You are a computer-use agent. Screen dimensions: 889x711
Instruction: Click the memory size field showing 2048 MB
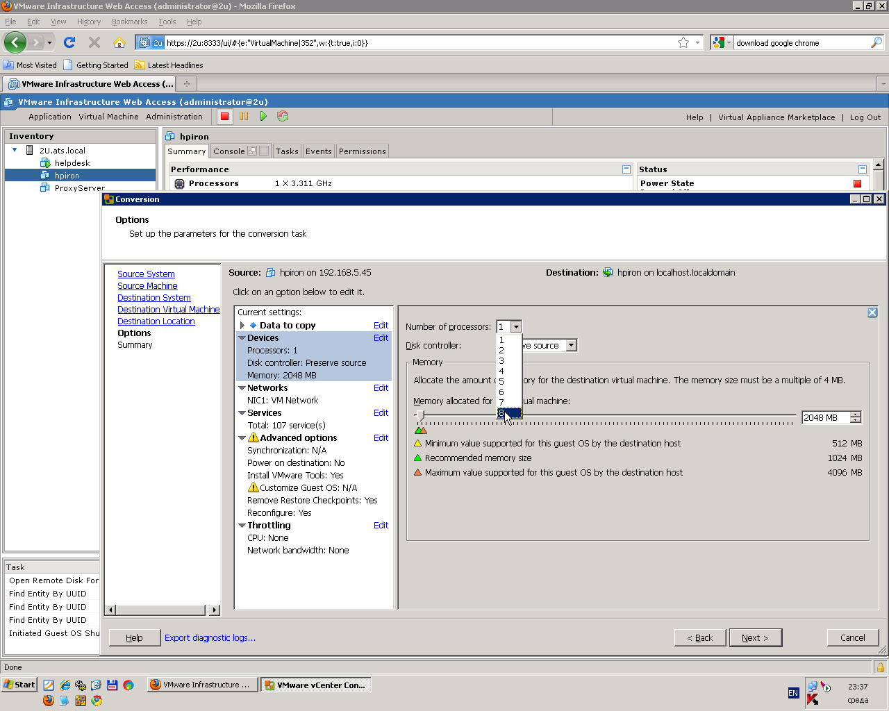pos(826,417)
